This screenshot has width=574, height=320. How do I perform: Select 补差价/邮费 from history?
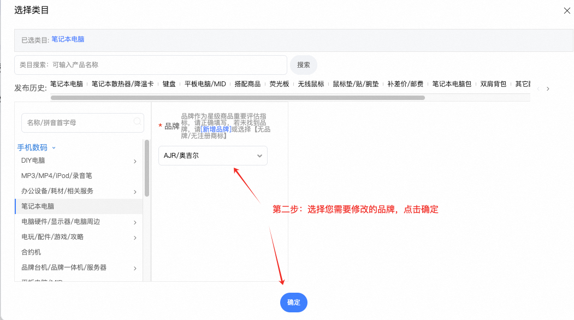(405, 84)
